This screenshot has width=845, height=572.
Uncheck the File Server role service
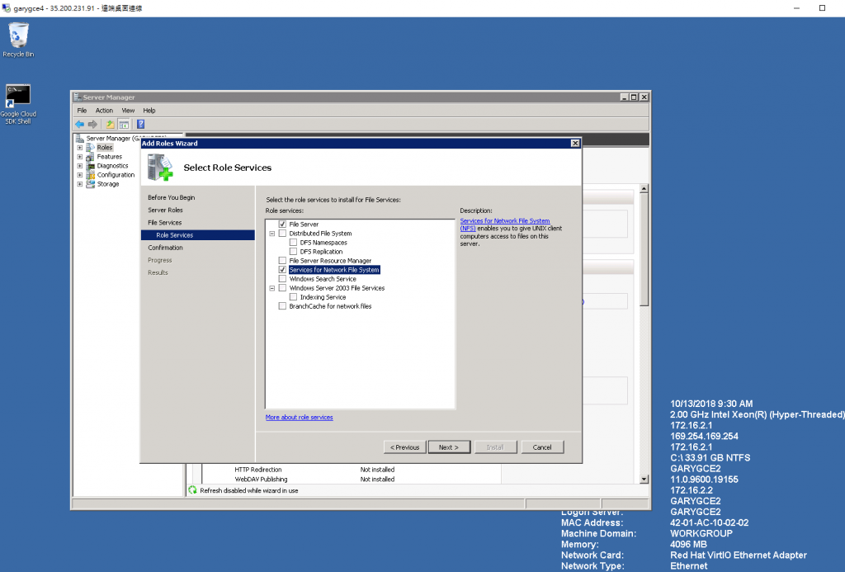(x=282, y=224)
